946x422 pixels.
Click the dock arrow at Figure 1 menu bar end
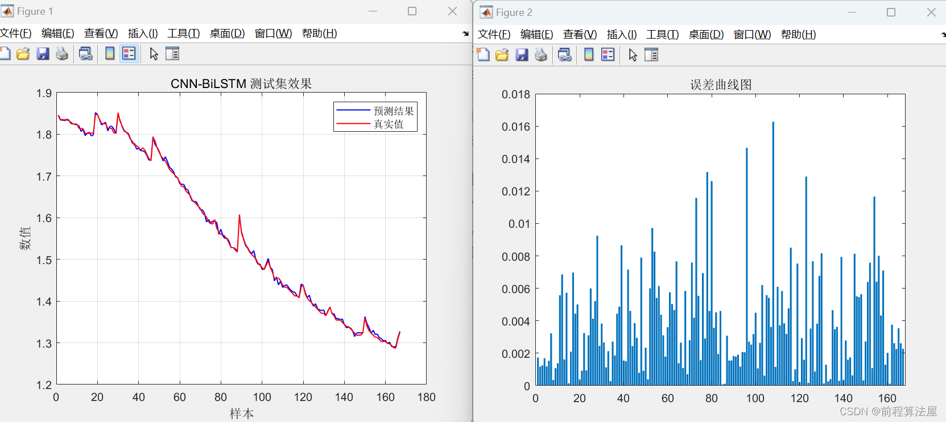(466, 34)
